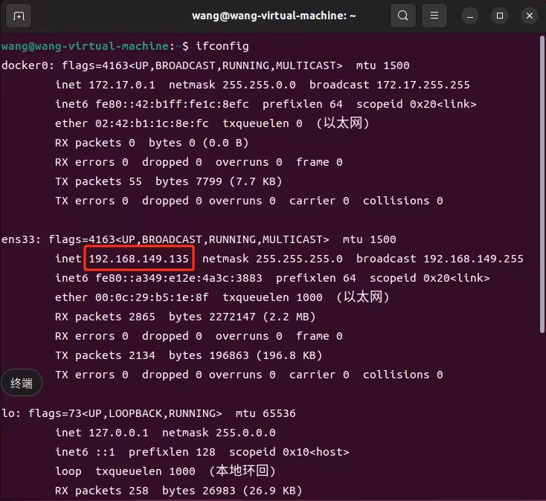Click bytes 7799 (7.7 KB)

[219, 181]
